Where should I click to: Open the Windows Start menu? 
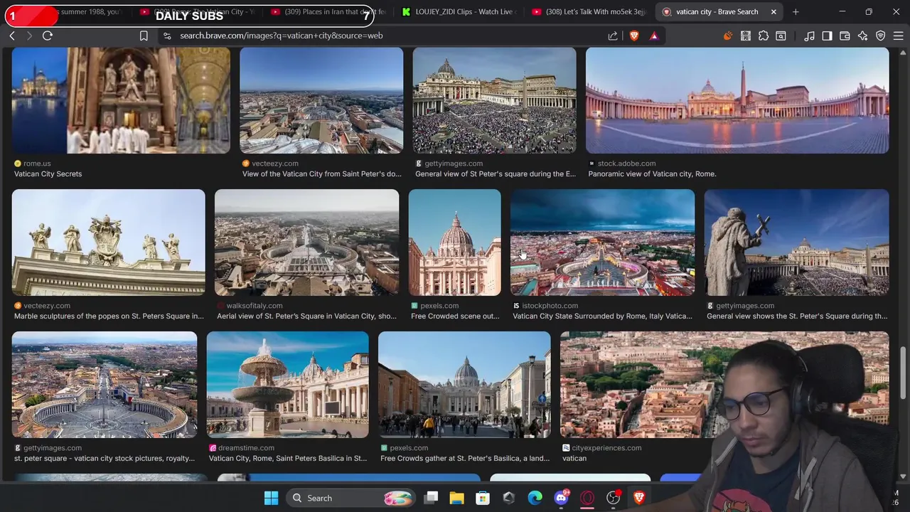tap(271, 498)
